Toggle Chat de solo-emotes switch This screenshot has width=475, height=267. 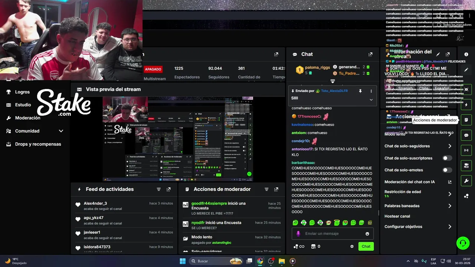point(447,170)
